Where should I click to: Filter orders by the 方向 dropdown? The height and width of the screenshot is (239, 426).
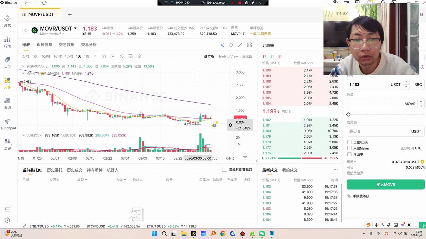121,180
